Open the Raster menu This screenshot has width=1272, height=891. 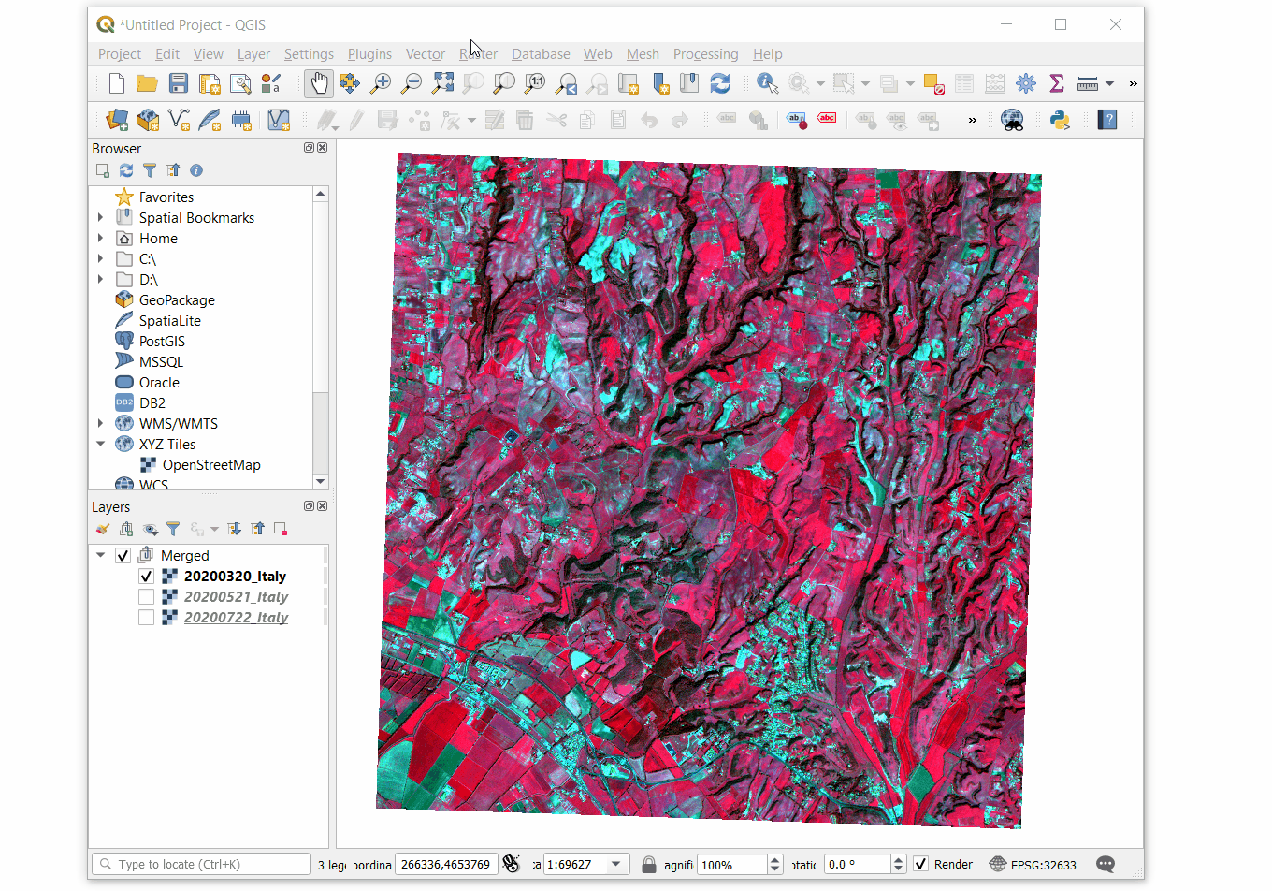click(478, 54)
